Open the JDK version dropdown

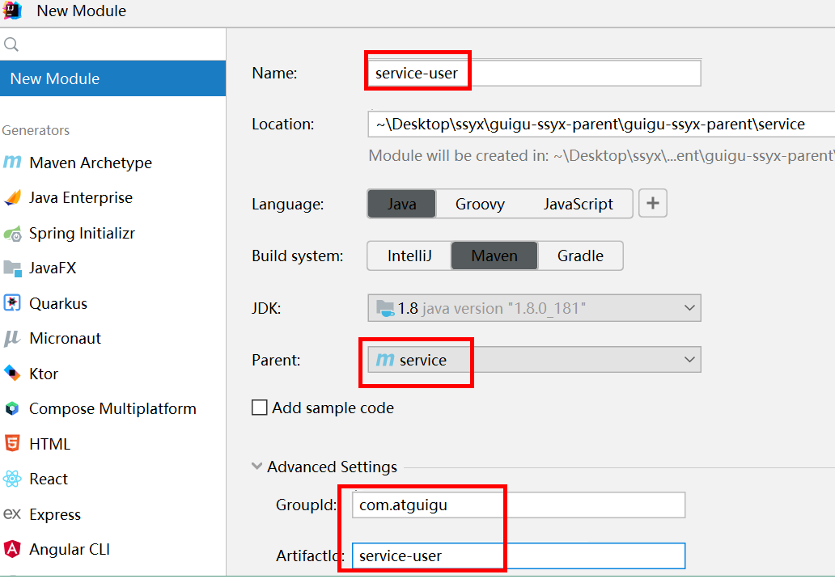point(534,308)
